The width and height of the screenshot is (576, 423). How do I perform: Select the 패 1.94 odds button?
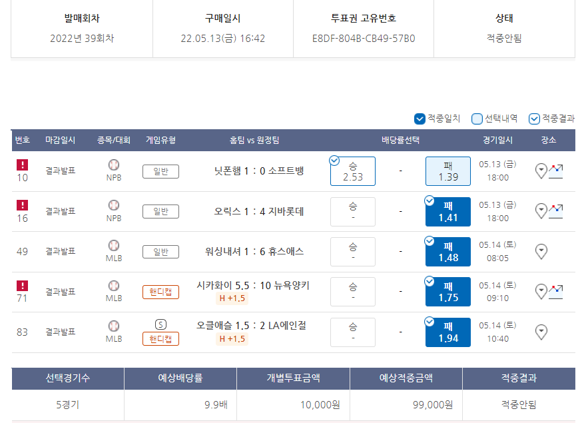tap(447, 332)
